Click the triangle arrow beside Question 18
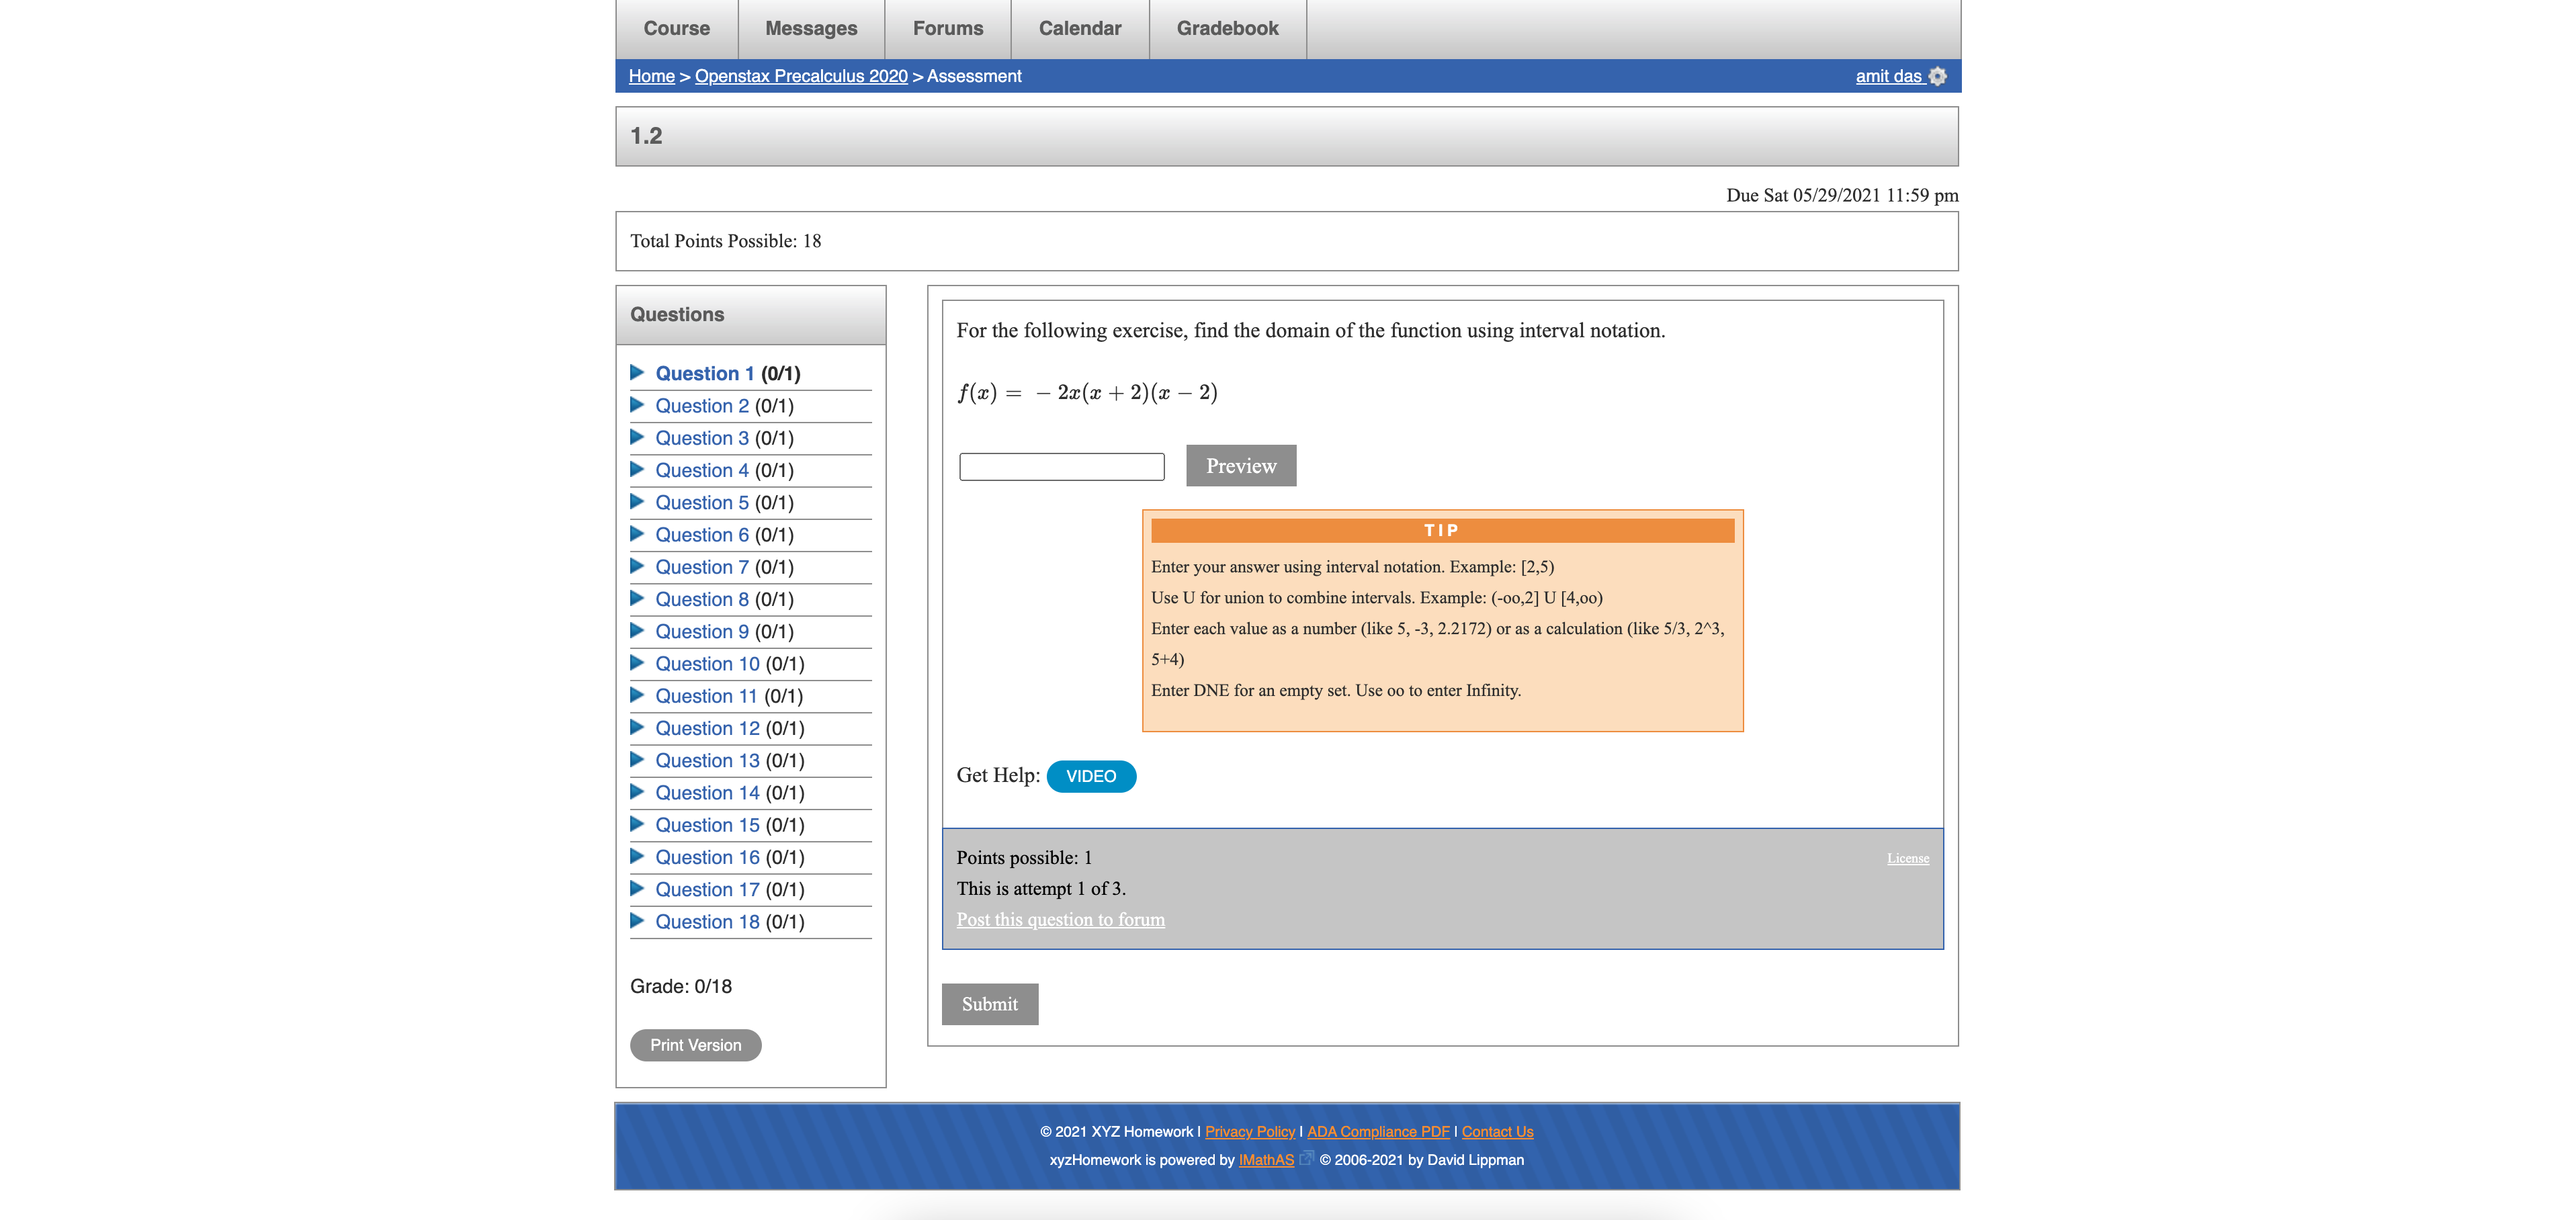The height and width of the screenshot is (1220, 2576). 637,921
